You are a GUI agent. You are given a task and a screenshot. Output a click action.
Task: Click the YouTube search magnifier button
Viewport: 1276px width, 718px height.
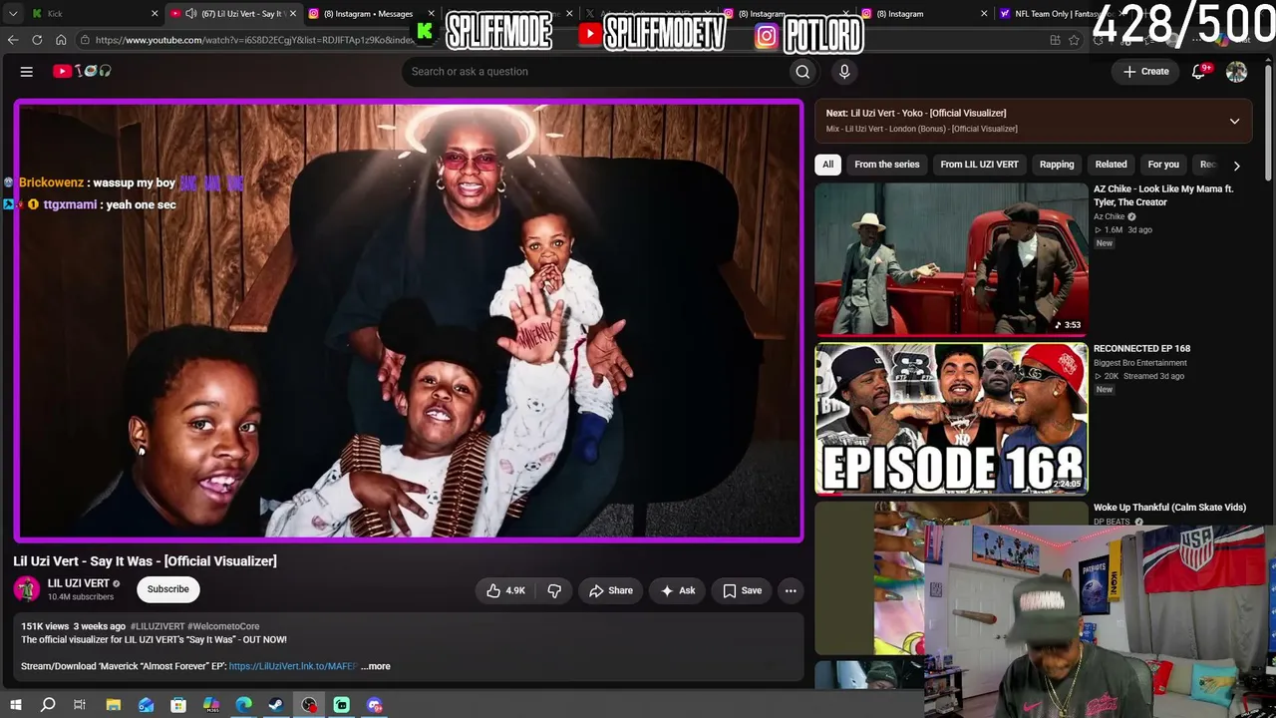coord(802,72)
